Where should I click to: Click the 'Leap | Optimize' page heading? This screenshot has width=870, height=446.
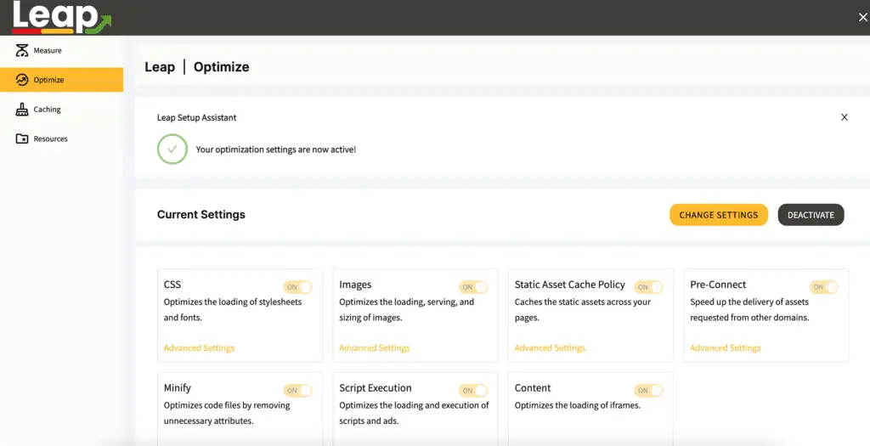[x=197, y=67]
